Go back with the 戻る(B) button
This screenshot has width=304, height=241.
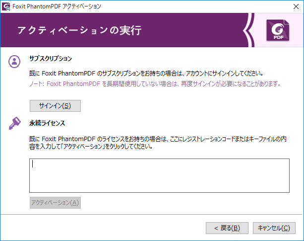[x=227, y=228]
